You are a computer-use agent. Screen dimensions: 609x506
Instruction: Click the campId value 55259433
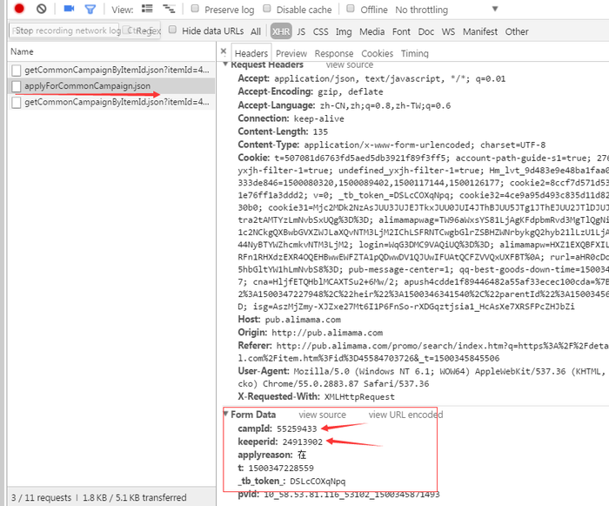click(297, 428)
